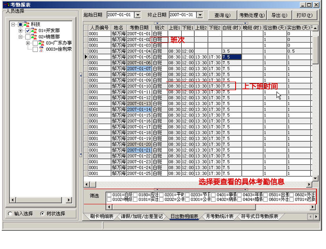Viewport: 326px width, 249px height.
Task: Click the left panel collapse splitter arrow
Action: click(x=80, y=75)
